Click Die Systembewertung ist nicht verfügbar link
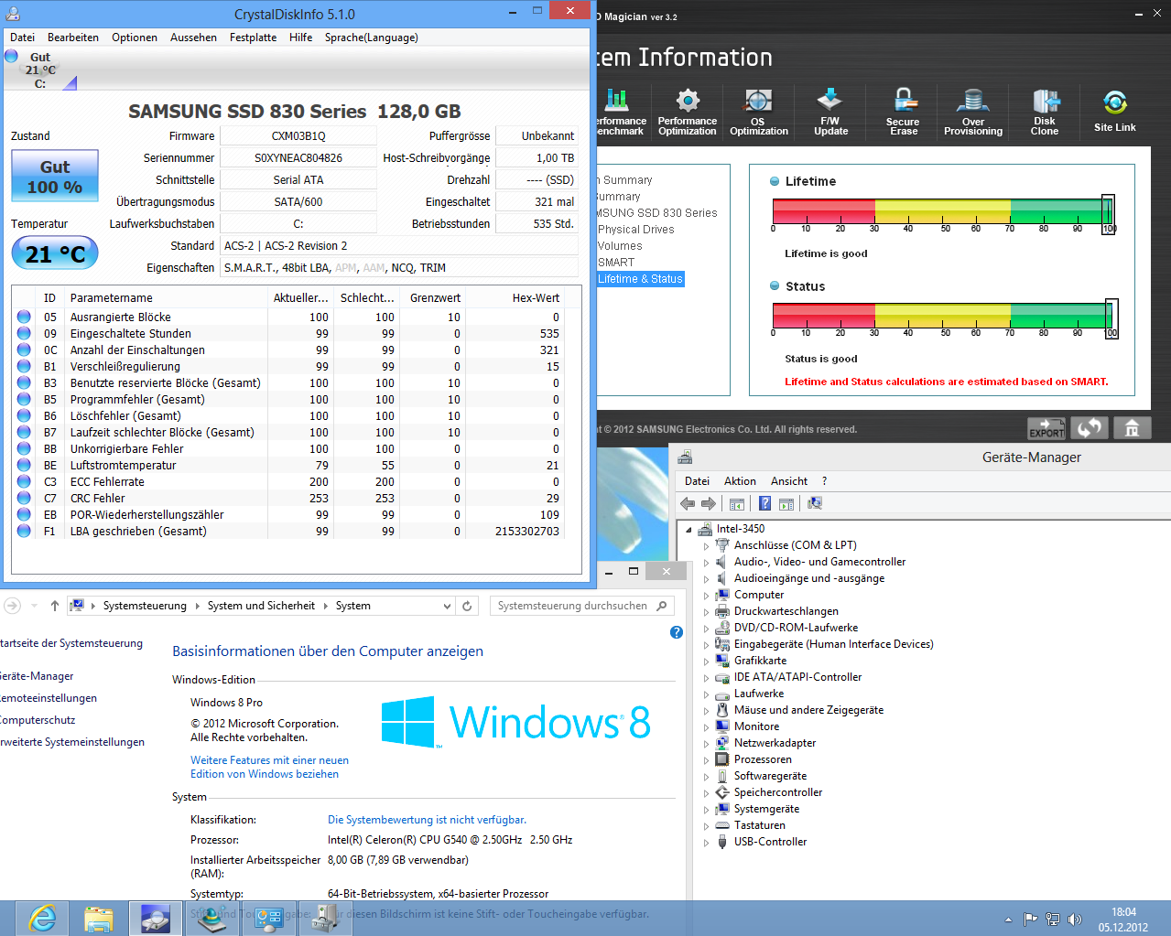Image resolution: width=1171 pixels, height=936 pixels. [427, 820]
